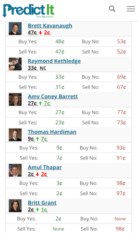Click Thomas Hardiman's green up arrow

point(38,139)
